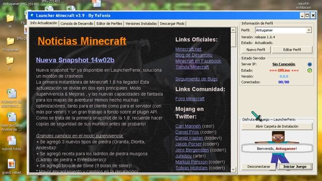Minimize the Launcher Minecraft window
This screenshot has width=322, height=181.
click(x=302, y=16)
